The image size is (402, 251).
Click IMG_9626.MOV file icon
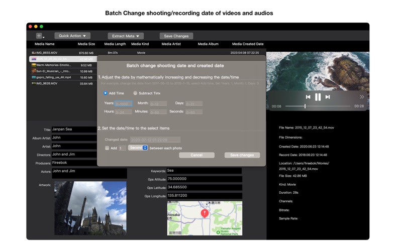pyautogui.click(x=34, y=83)
